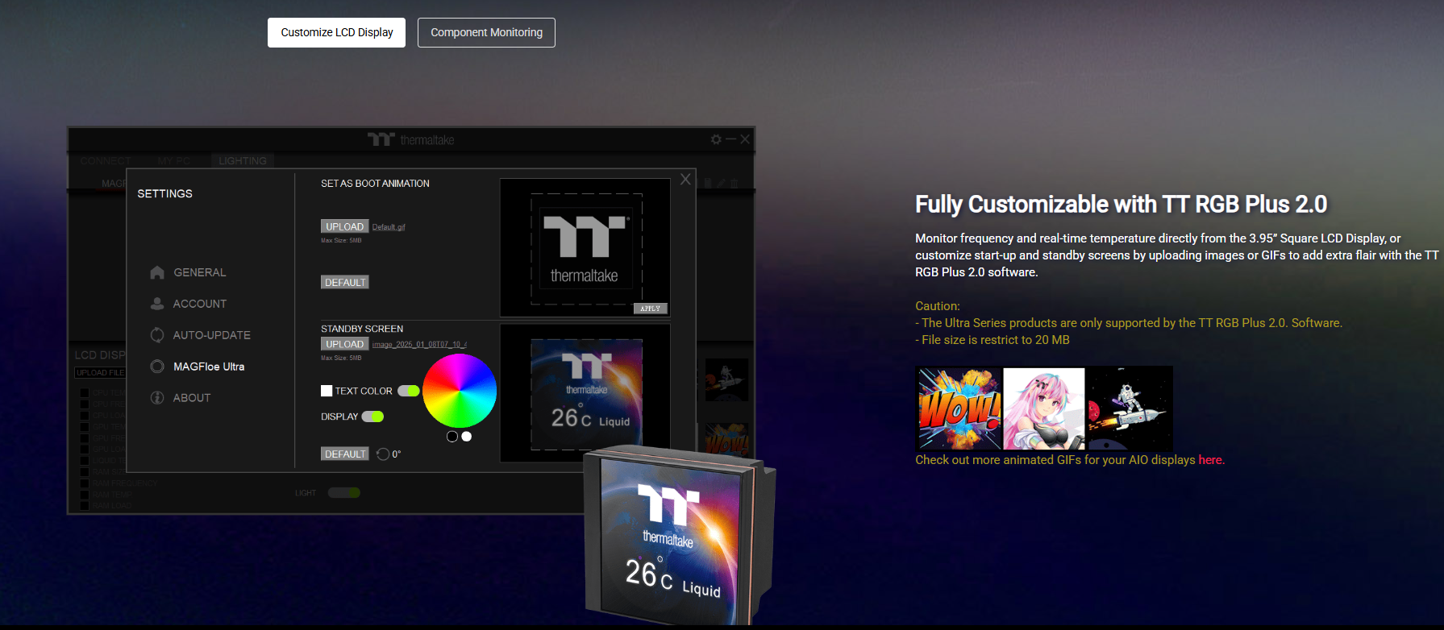The width and height of the screenshot is (1444, 630).
Task: Open the WOW comic GIF thumbnail
Action: coord(959,408)
